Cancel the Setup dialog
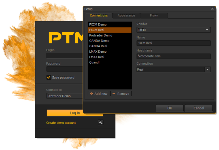Screen dimensions: 219x150 [199, 108]
